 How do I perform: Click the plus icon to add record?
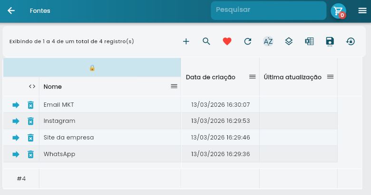(x=186, y=41)
